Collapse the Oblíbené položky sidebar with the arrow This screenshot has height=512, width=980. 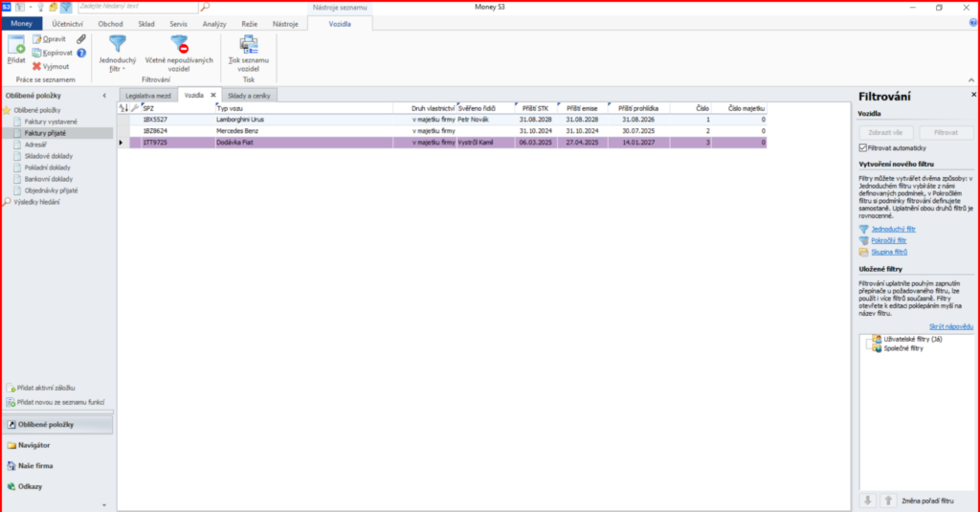point(104,96)
